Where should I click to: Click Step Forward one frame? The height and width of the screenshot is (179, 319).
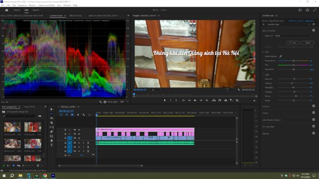pos(201,100)
